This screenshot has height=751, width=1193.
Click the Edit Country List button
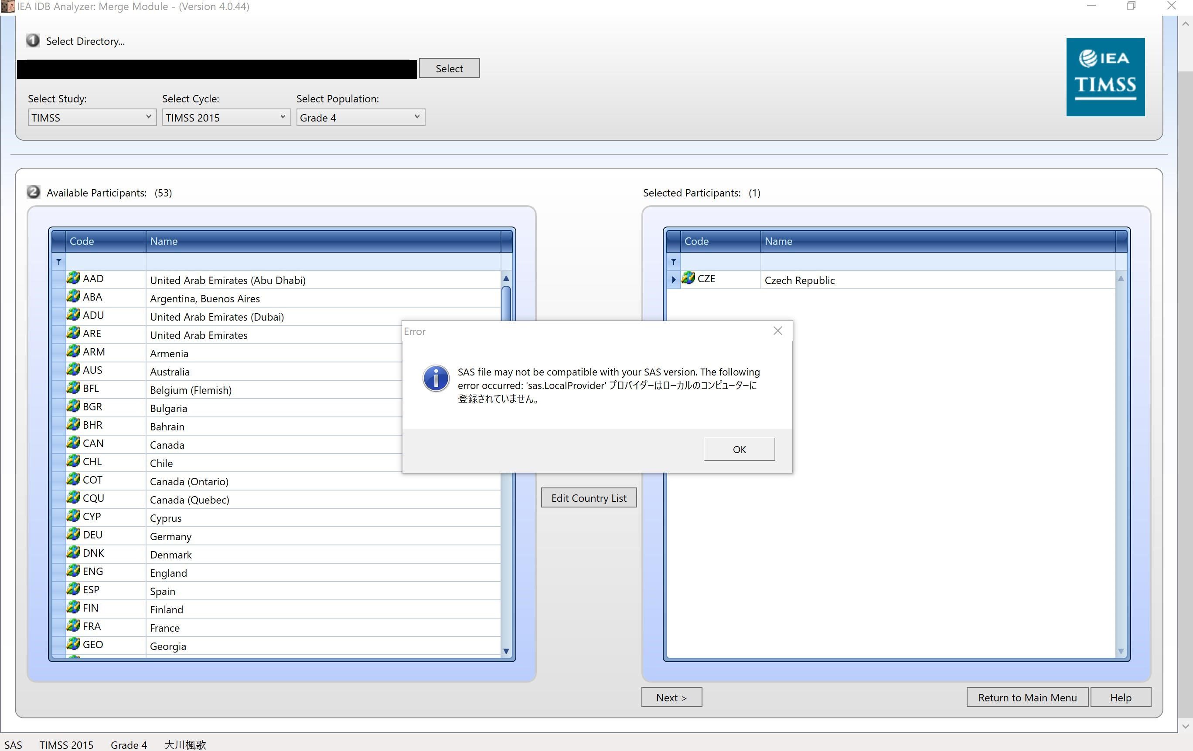pyautogui.click(x=589, y=497)
